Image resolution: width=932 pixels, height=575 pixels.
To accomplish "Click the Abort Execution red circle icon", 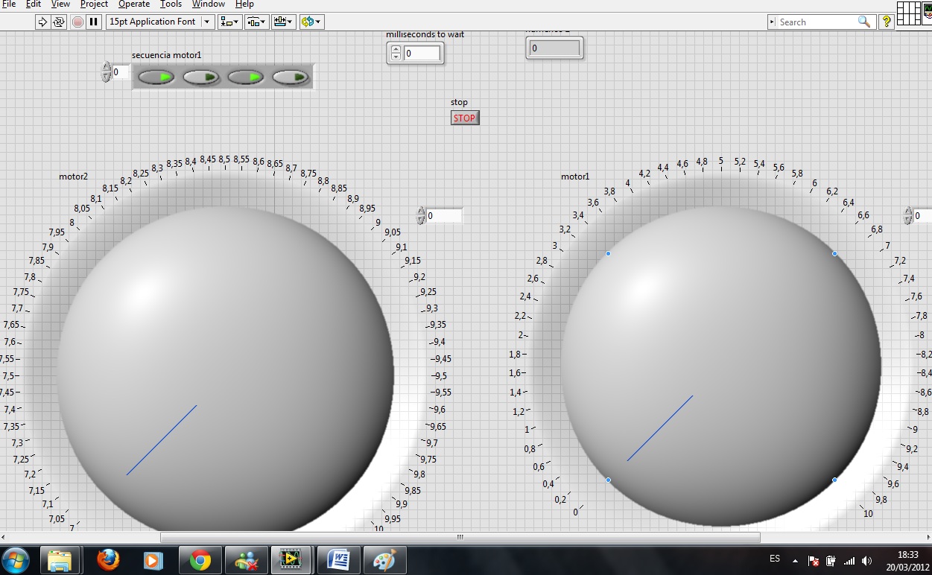I will click(x=78, y=22).
